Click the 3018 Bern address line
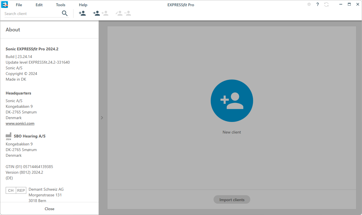The image size is (362, 215). 37,200
